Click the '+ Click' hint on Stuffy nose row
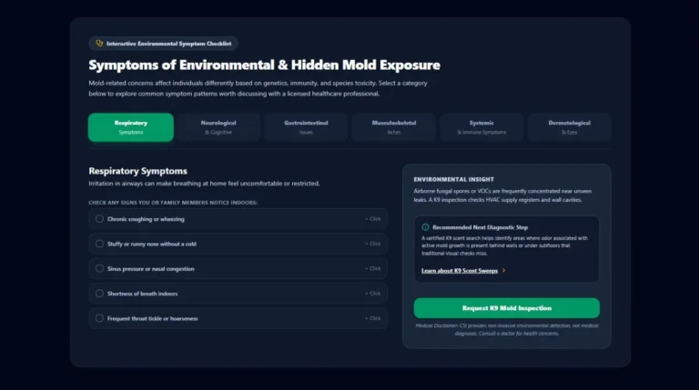 [372, 244]
